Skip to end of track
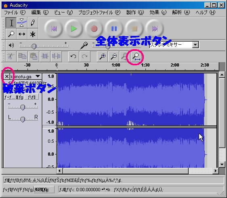227x198 pixels. [x=155, y=29]
